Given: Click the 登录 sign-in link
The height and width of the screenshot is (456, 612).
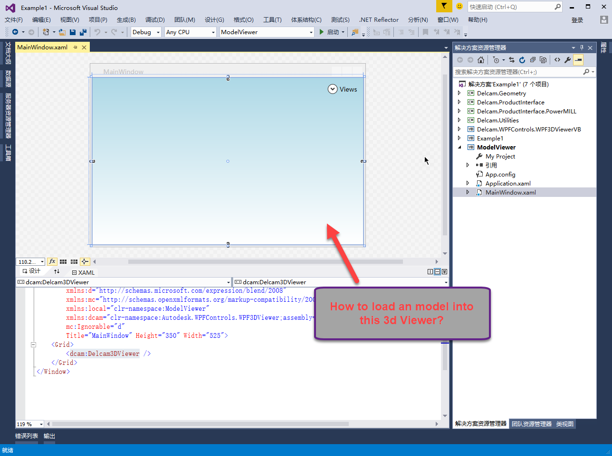Looking at the screenshot, I should (576, 20).
